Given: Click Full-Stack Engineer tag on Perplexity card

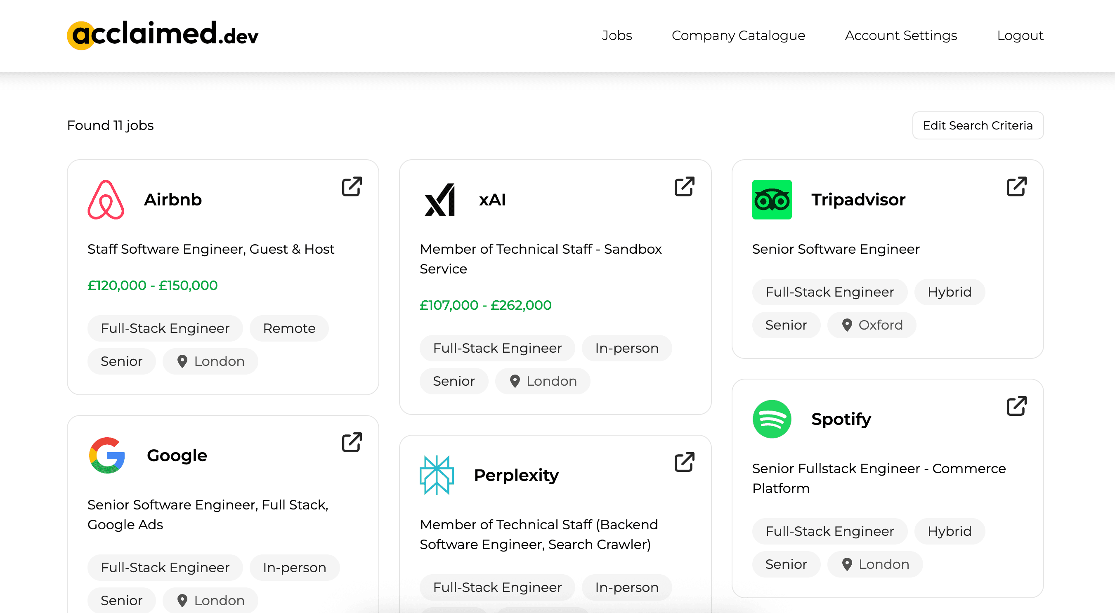Looking at the screenshot, I should click(497, 587).
